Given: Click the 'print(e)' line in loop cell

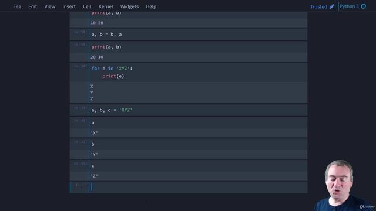Looking at the screenshot, I should pyautogui.click(x=113, y=76).
